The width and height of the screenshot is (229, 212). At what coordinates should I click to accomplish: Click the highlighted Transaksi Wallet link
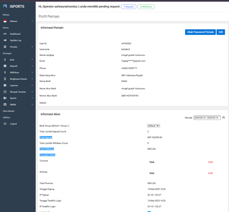pyautogui.click(x=47, y=155)
